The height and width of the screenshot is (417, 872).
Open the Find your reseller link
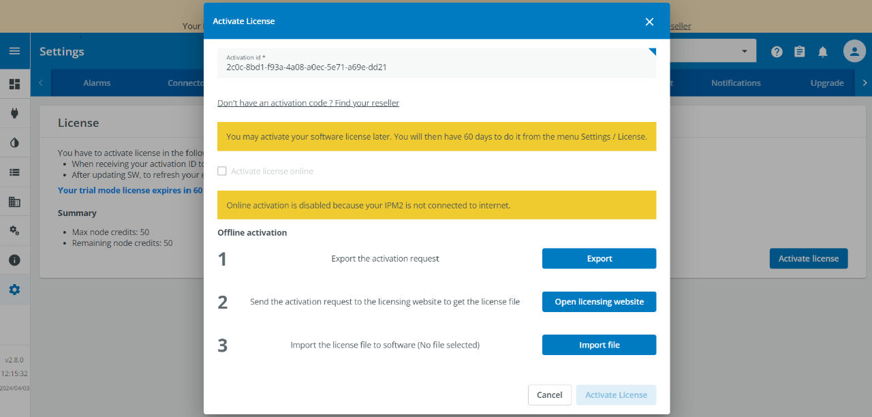pos(309,102)
